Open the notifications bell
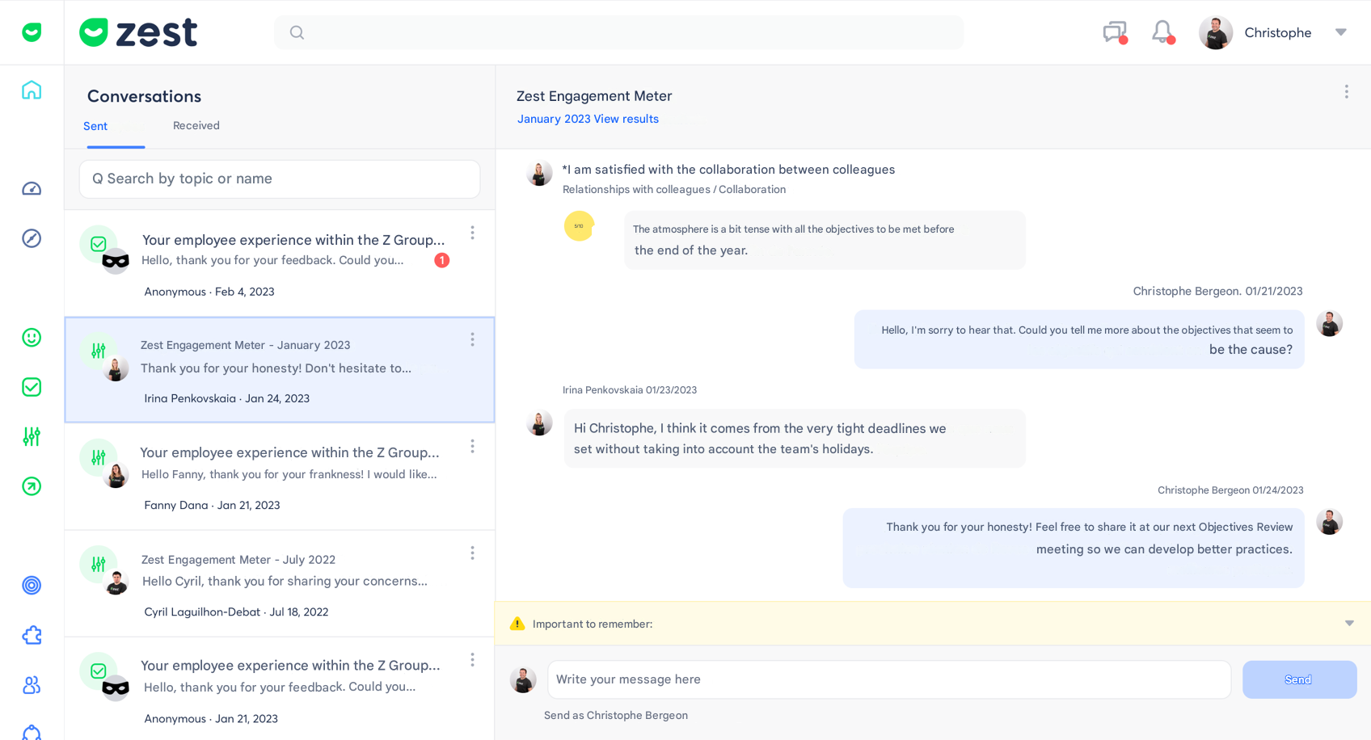 tap(1162, 32)
